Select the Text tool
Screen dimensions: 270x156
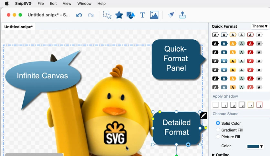point(142,15)
